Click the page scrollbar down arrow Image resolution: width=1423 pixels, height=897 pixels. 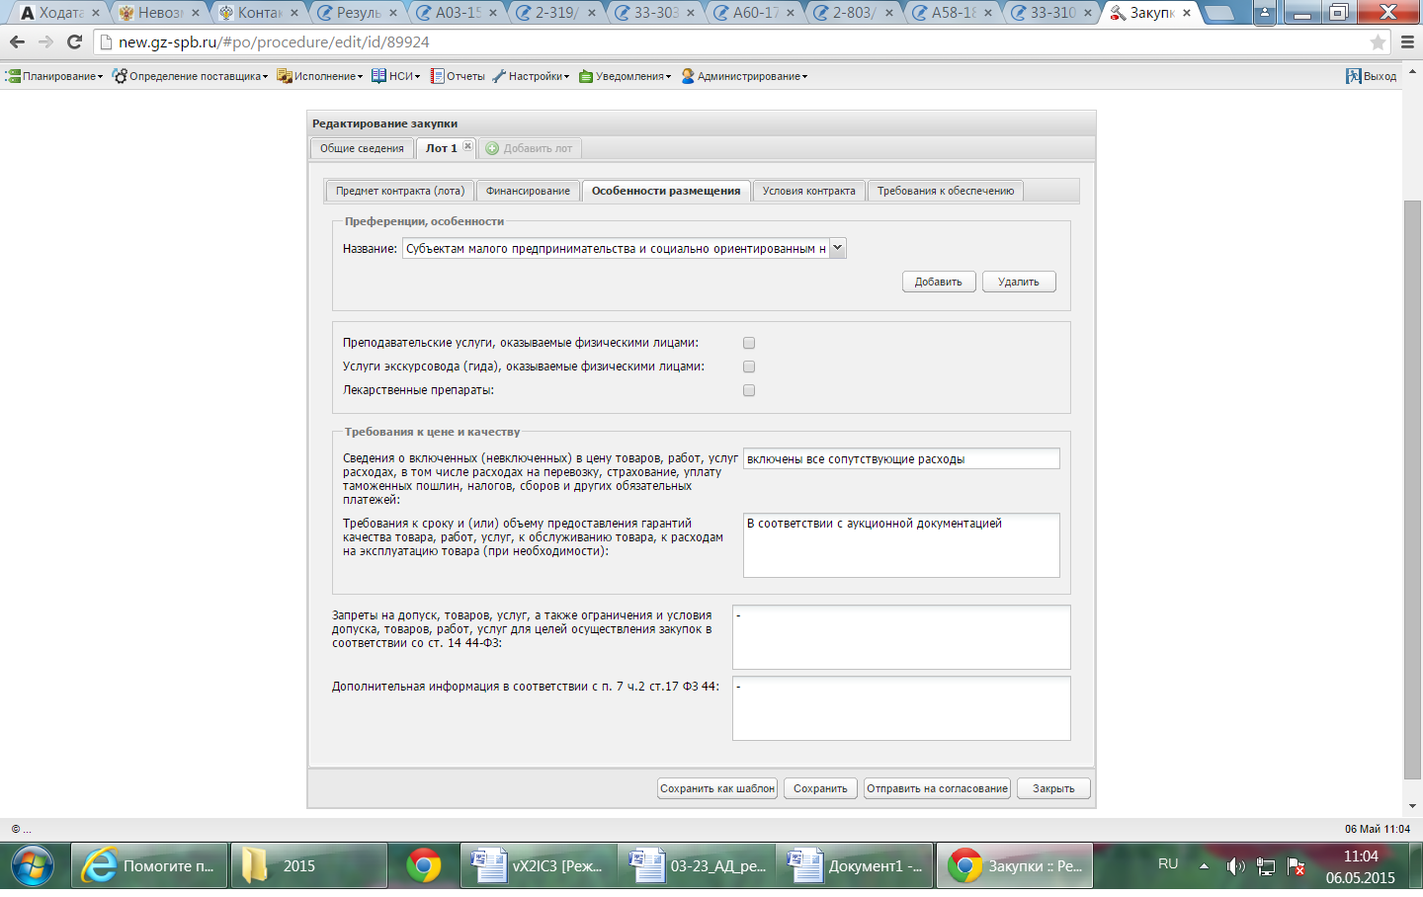(1412, 806)
